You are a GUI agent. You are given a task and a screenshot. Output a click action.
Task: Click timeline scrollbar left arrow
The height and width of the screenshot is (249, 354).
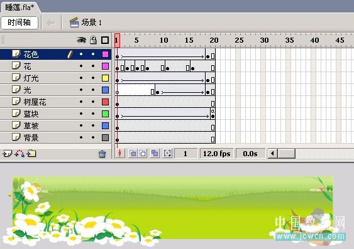coord(273,154)
